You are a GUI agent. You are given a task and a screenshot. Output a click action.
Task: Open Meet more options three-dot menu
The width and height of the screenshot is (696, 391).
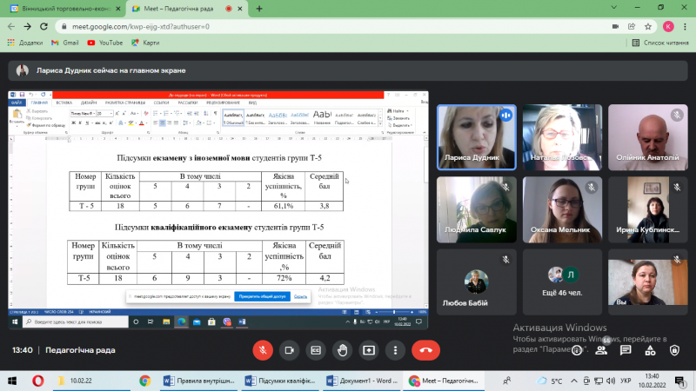tap(395, 350)
